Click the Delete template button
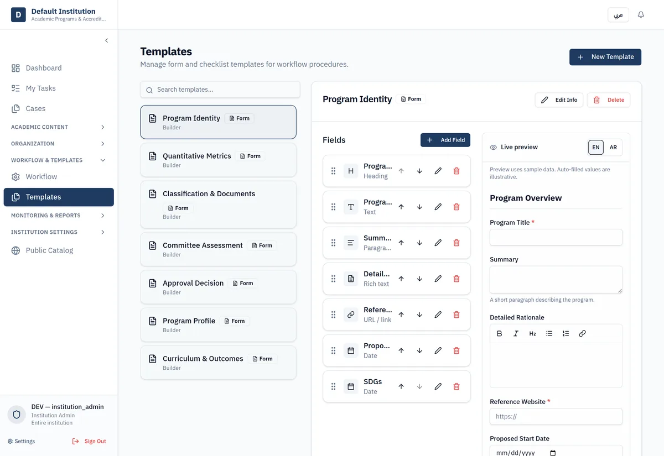664x456 pixels. point(609,100)
